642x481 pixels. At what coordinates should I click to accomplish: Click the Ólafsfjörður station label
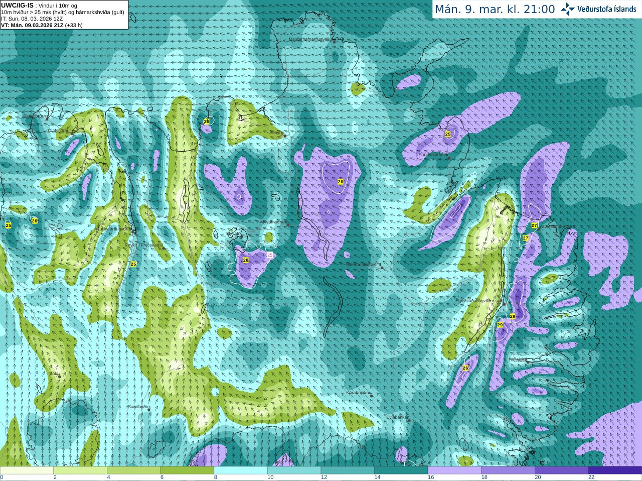(x=59, y=130)
